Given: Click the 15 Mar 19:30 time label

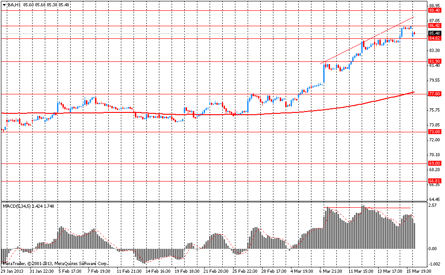Looking at the screenshot, I should [x=419, y=271].
